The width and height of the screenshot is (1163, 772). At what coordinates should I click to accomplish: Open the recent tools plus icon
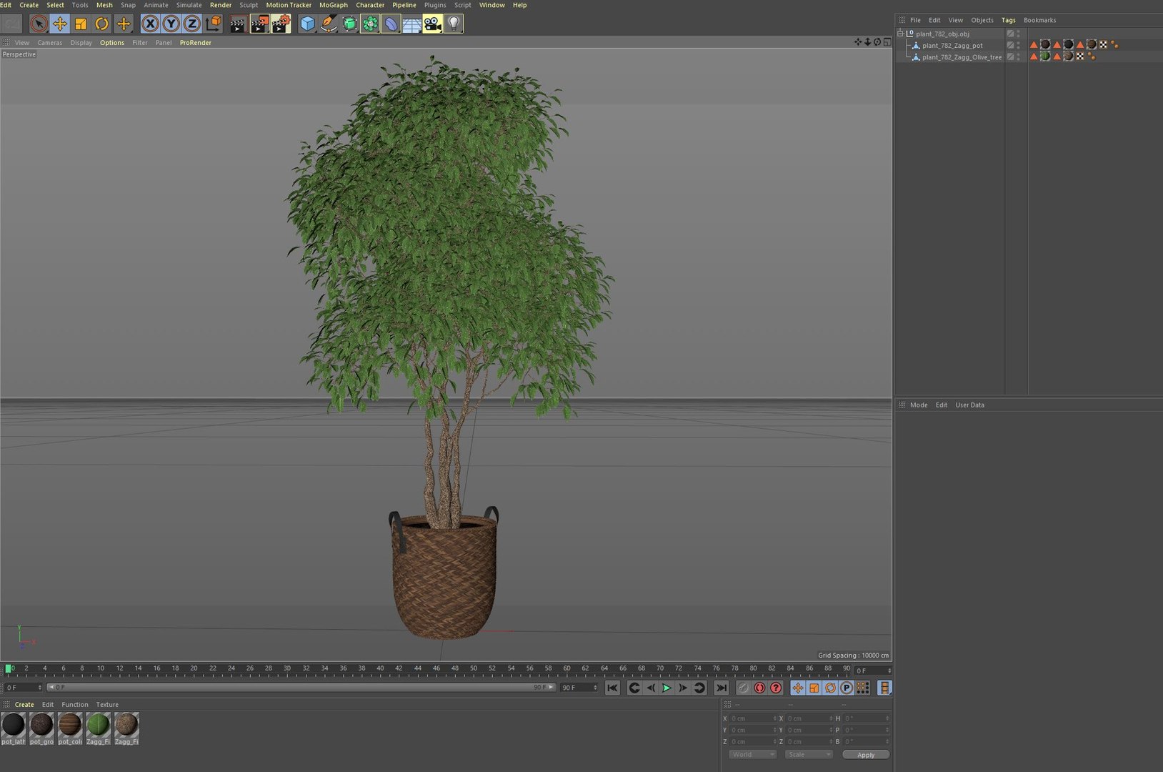124,24
